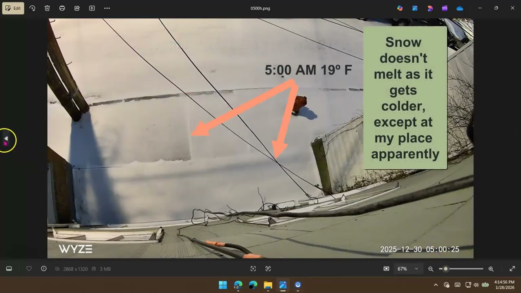Print the image via the printer icon

click(62, 8)
